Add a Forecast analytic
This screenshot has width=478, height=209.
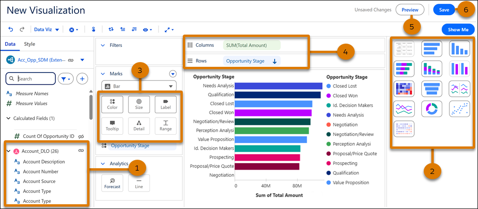click(x=112, y=183)
